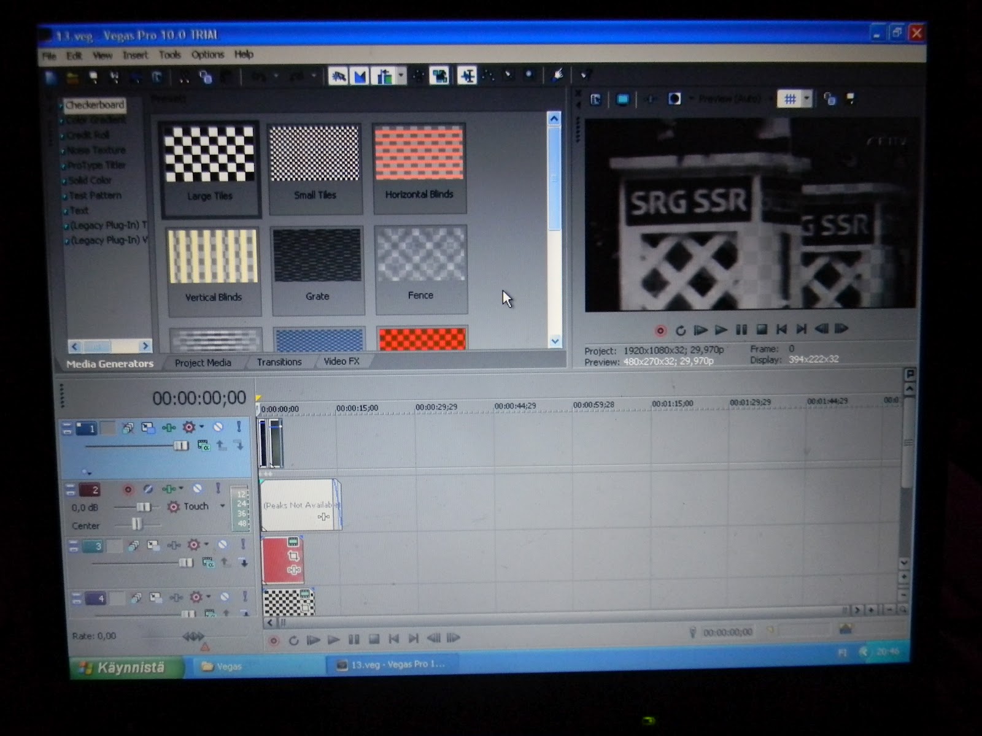Click audio track 2 volume slider handle

click(143, 507)
